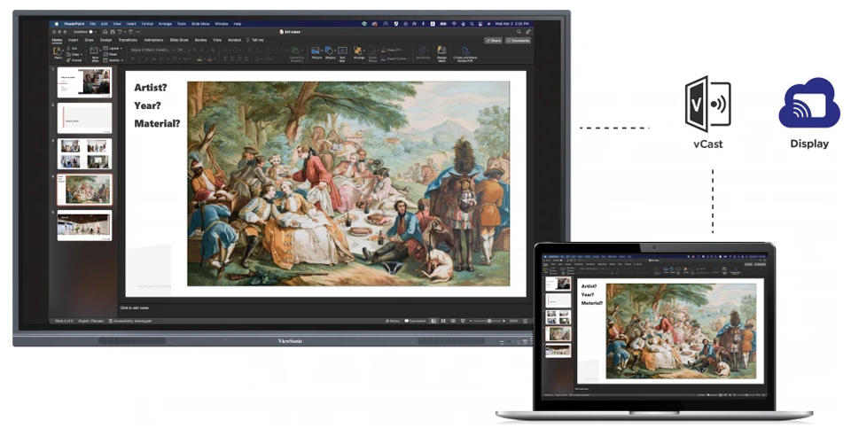The width and height of the screenshot is (851, 436).
Task: Click the Undo arrow in title bar
Action: point(120,31)
